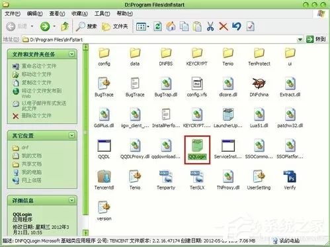Open the Help (帮助) menu
330x247 pixels.
click(x=124, y=14)
